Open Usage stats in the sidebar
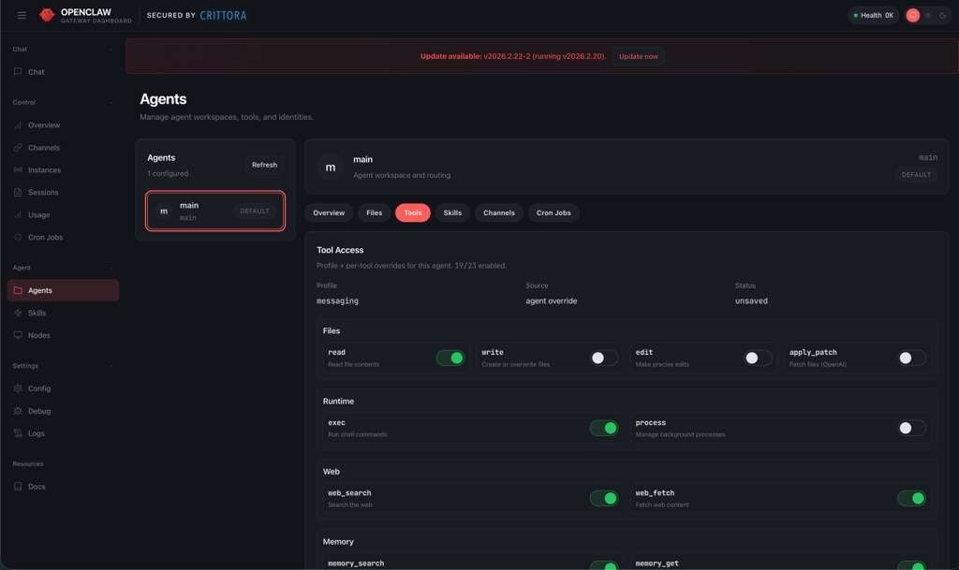959x570 pixels. click(38, 215)
